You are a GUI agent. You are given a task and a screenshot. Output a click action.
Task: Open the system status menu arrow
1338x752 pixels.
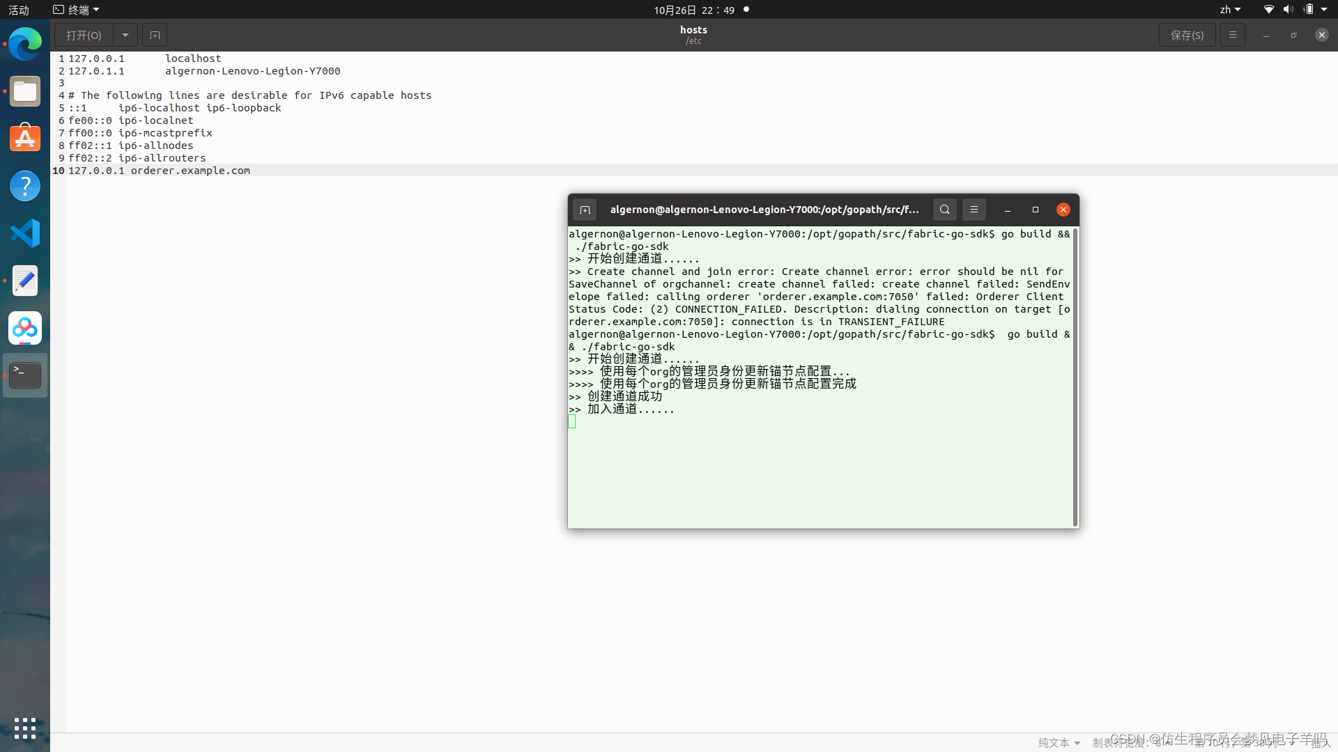[x=1324, y=10]
